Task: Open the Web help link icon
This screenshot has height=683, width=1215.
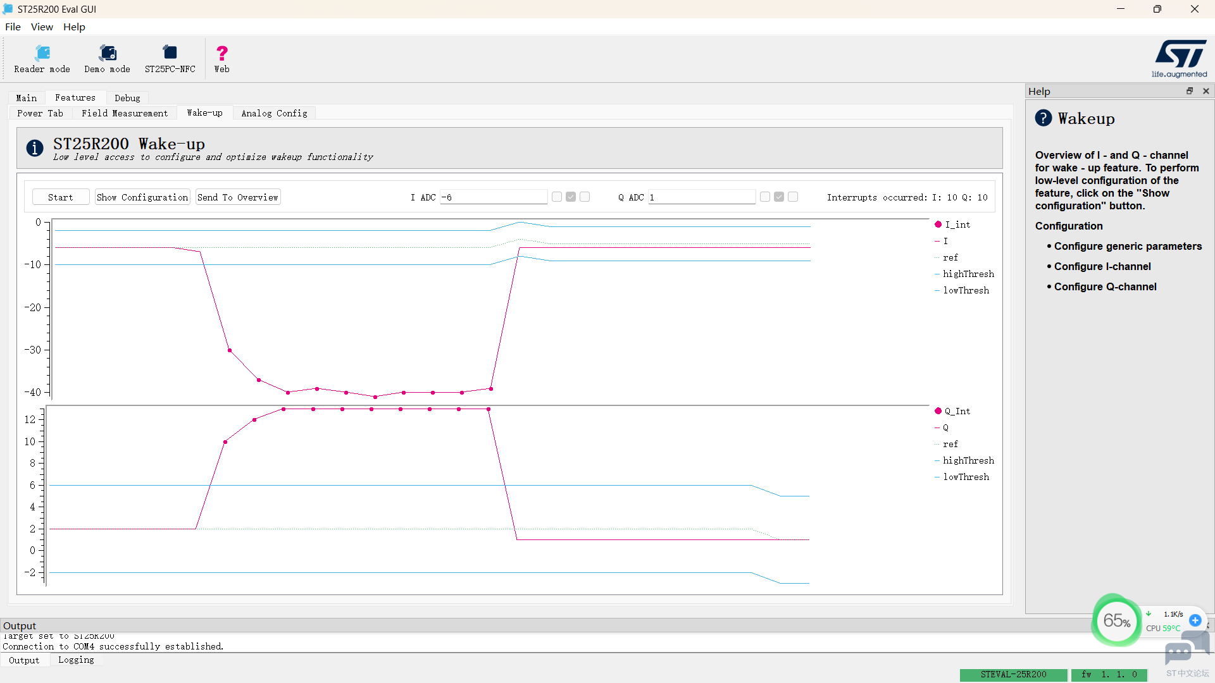Action: 222,59
